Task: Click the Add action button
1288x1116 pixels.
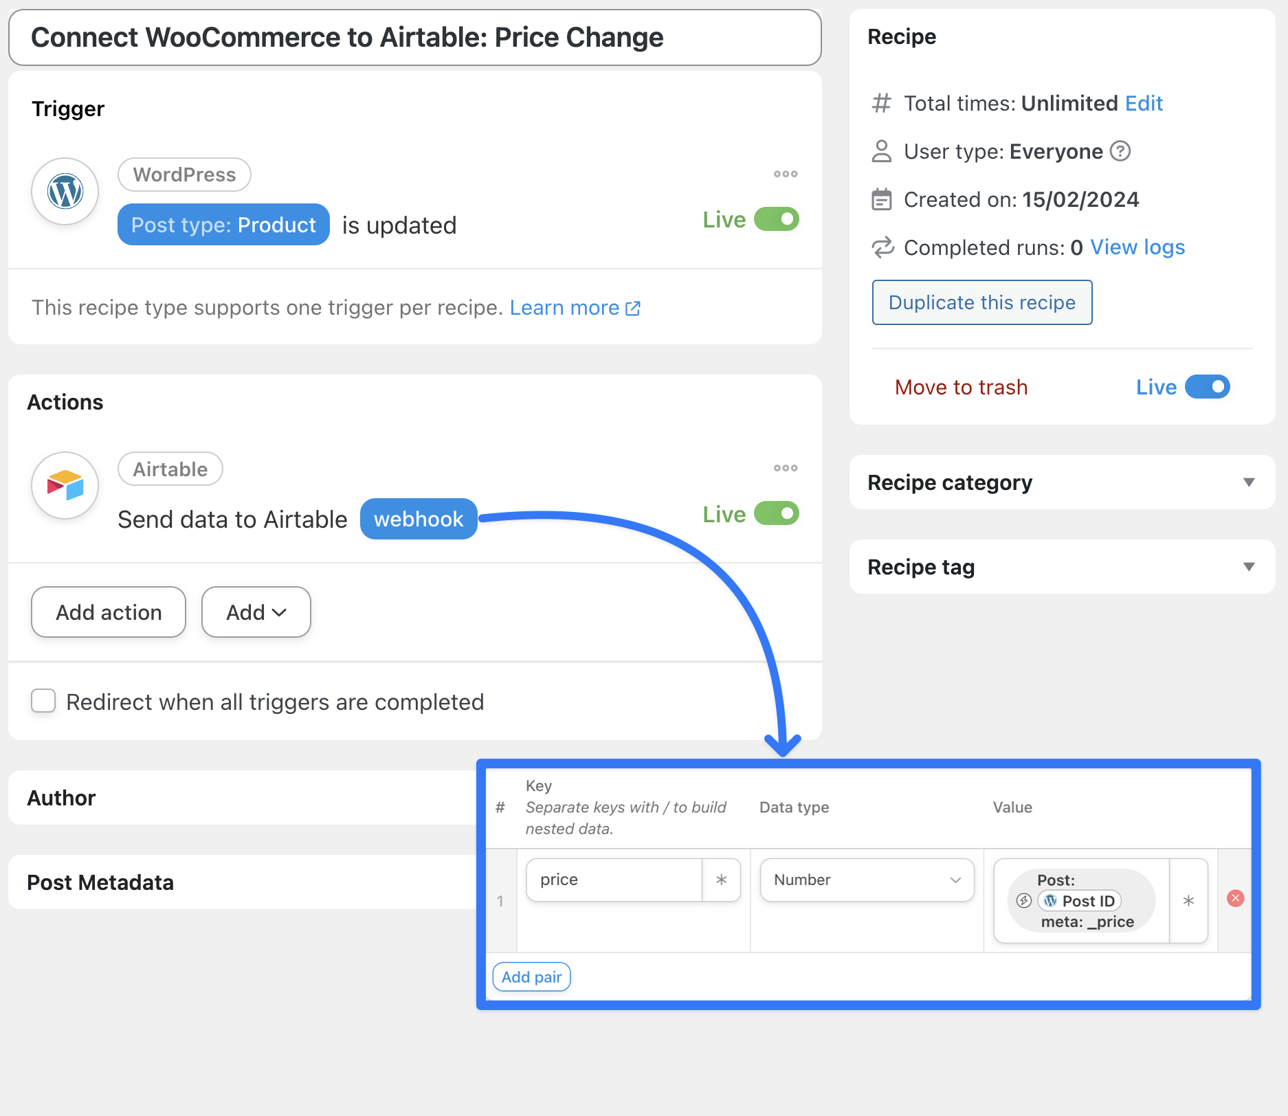Action: [109, 612]
